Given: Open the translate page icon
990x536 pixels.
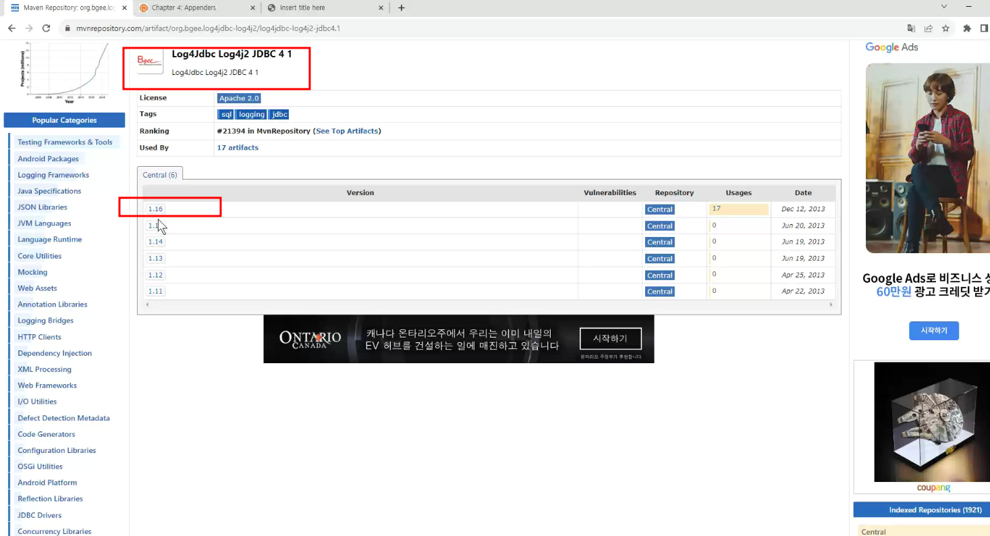Looking at the screenshot, I should point(911,28).
